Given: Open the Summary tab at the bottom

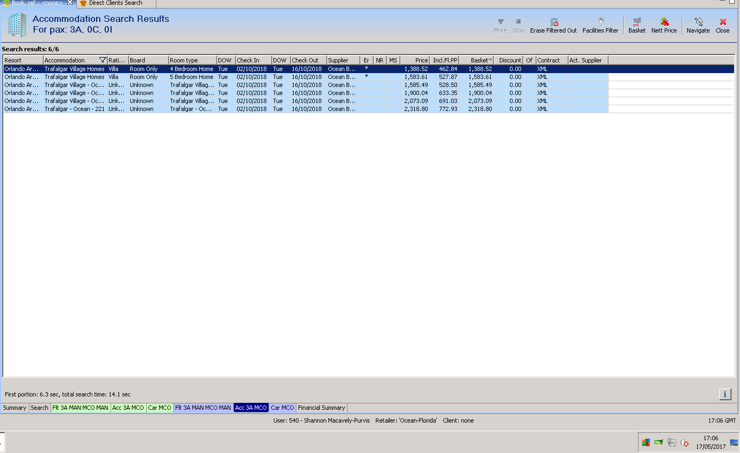Looking at the screenshot, I should 14,408.
